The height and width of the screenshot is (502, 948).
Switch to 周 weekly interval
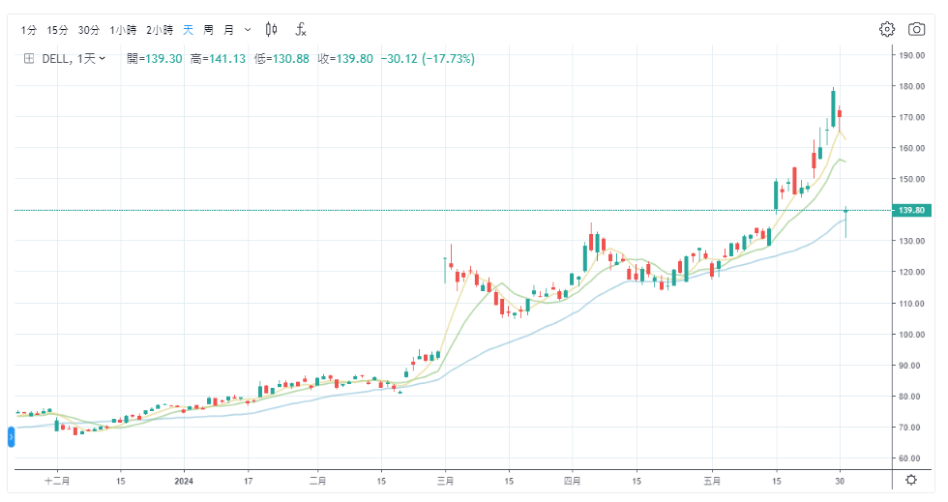[x=209, y=30]
